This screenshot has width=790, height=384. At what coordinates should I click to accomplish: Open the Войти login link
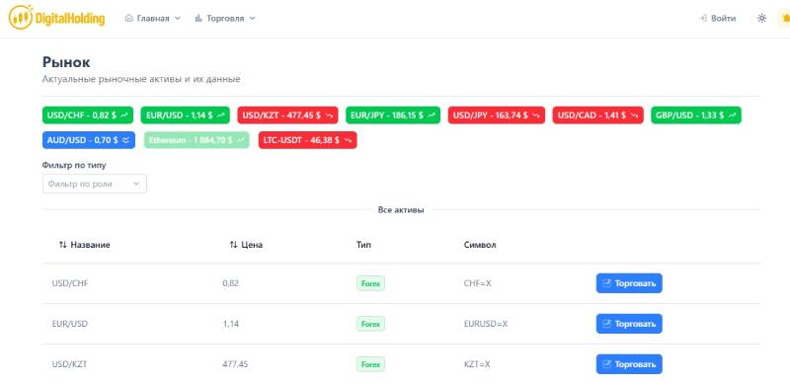coord(717,18)
